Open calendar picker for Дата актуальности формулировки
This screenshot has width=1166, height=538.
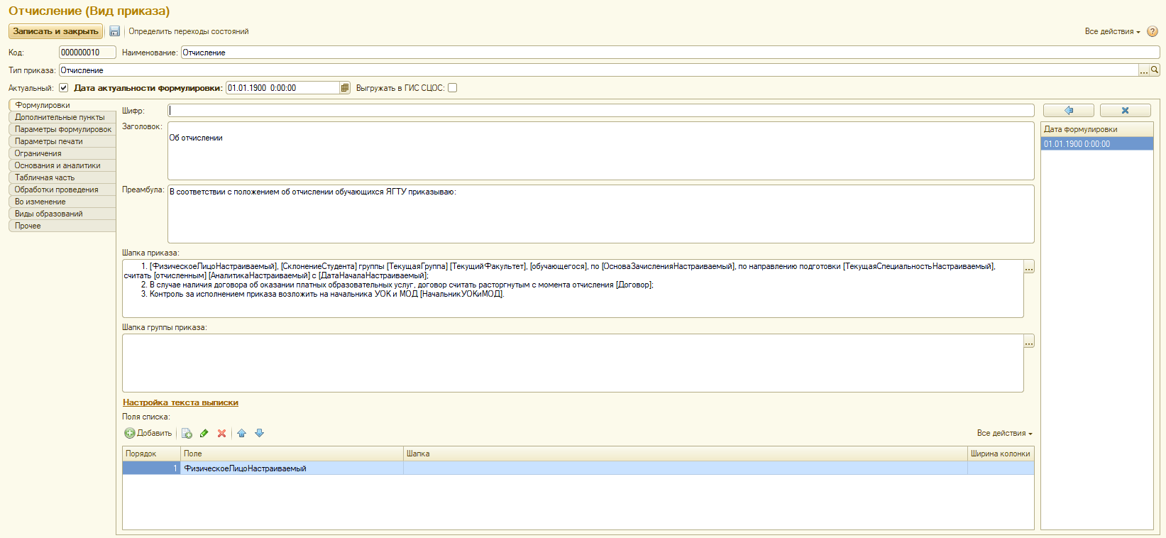point(345,88)
